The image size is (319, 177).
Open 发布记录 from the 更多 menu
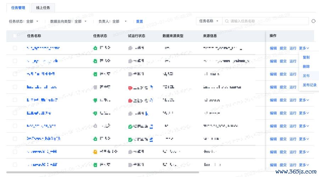(x=309, y=85)
